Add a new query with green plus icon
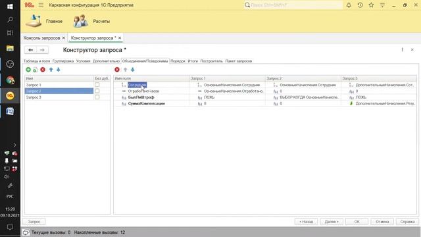Viewport: 421px width, 237px height. [x=28, y=70]
